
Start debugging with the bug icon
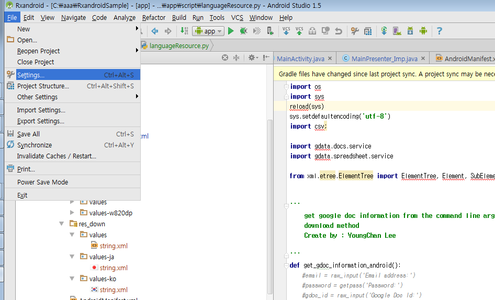[x=243, y=31]
